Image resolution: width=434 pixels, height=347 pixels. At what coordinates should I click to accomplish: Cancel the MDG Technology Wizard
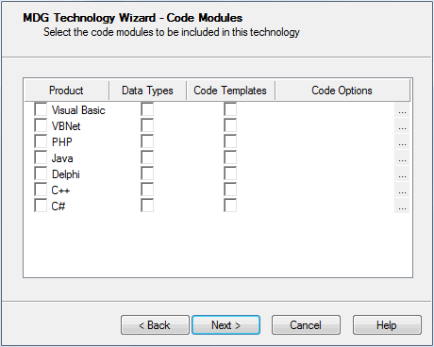pyautogui.click(x=306, y=325)
